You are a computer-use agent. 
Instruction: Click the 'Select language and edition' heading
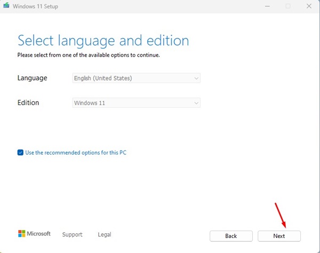103,41
